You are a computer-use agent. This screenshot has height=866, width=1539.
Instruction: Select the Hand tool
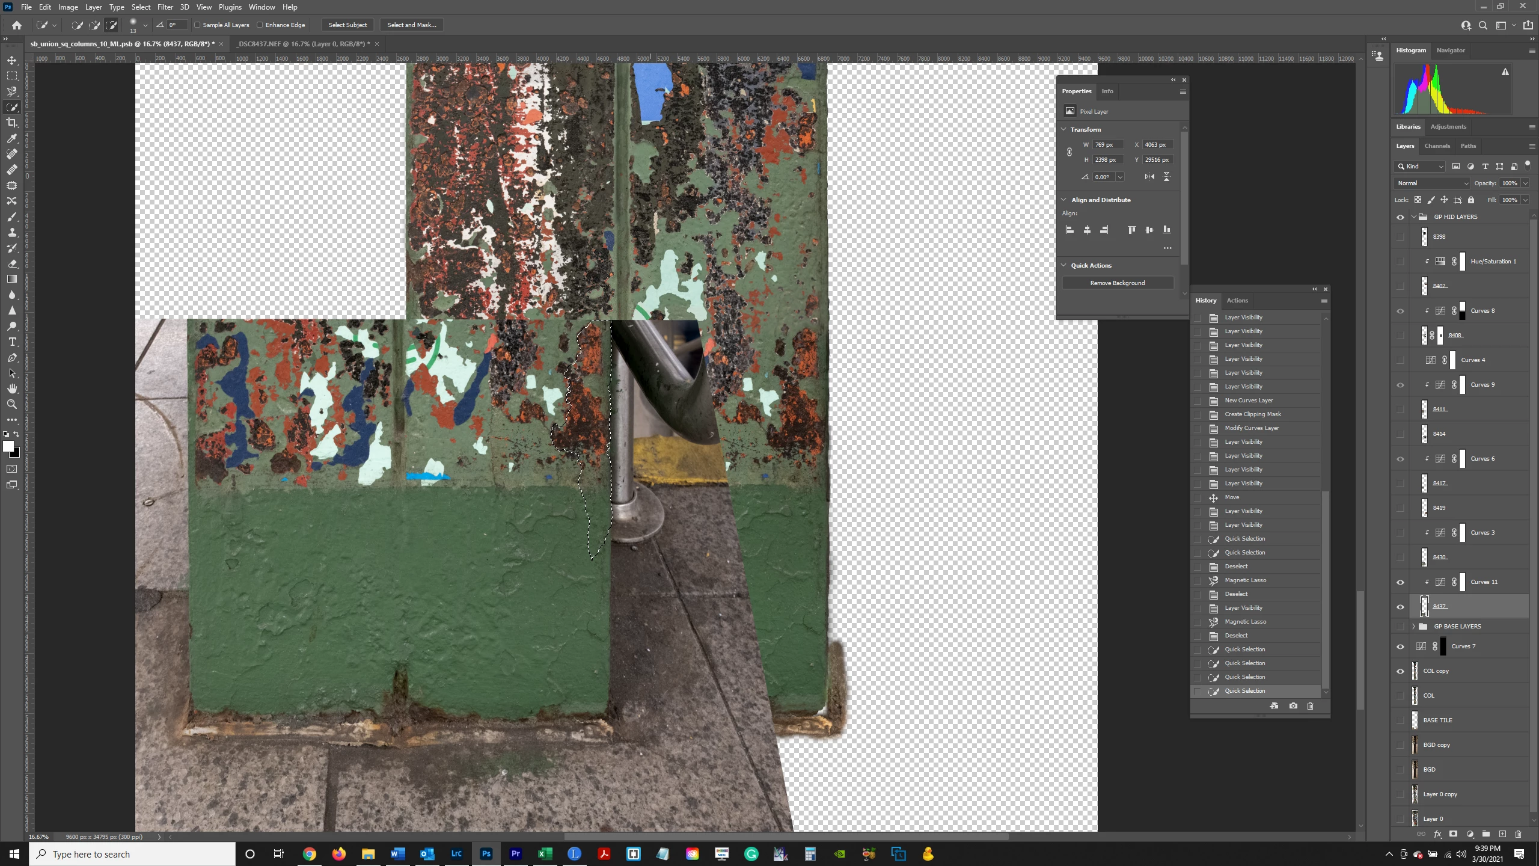(12, 388)
